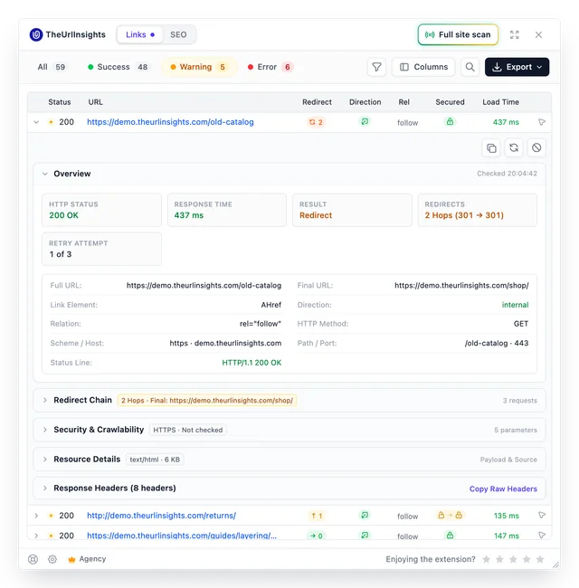
Task: Click the Final URL shop value
Action: (461, 285)
